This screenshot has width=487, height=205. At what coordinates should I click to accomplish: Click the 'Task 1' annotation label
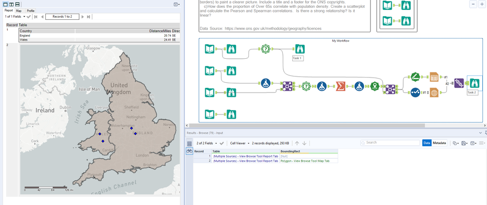tap(298, 58)
